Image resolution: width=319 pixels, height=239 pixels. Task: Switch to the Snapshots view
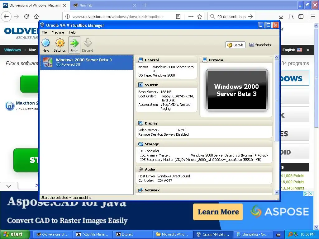[x=260, y=45]
